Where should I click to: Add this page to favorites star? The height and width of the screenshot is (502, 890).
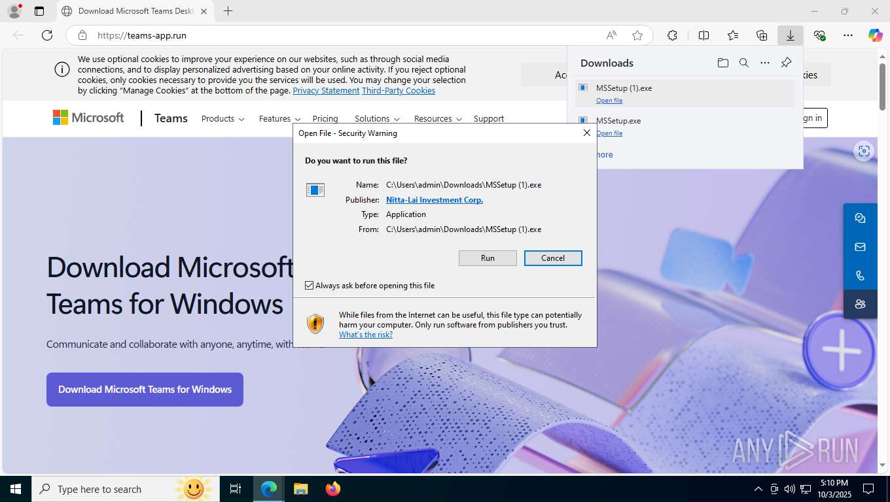(x=637, y=35)
